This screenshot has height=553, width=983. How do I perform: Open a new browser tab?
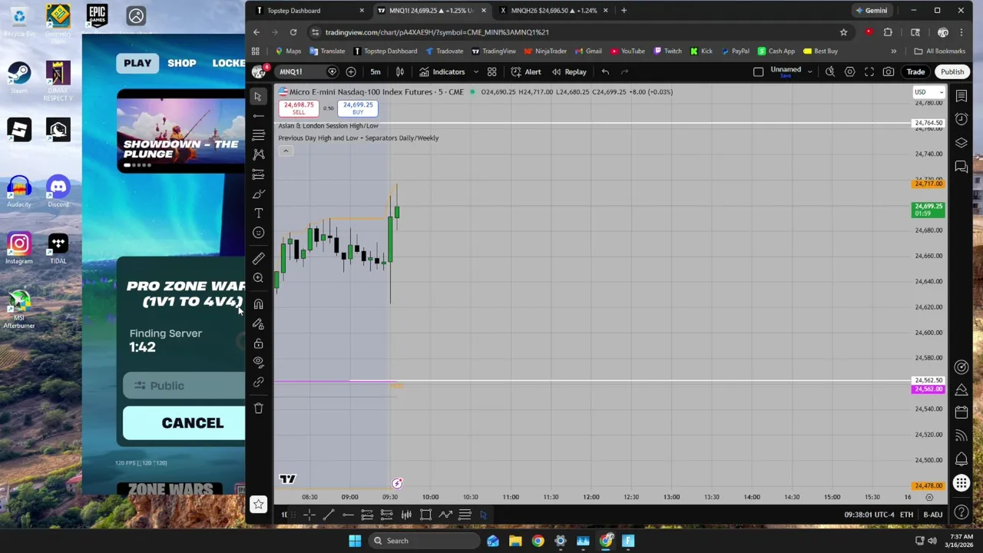pos(624,11)
